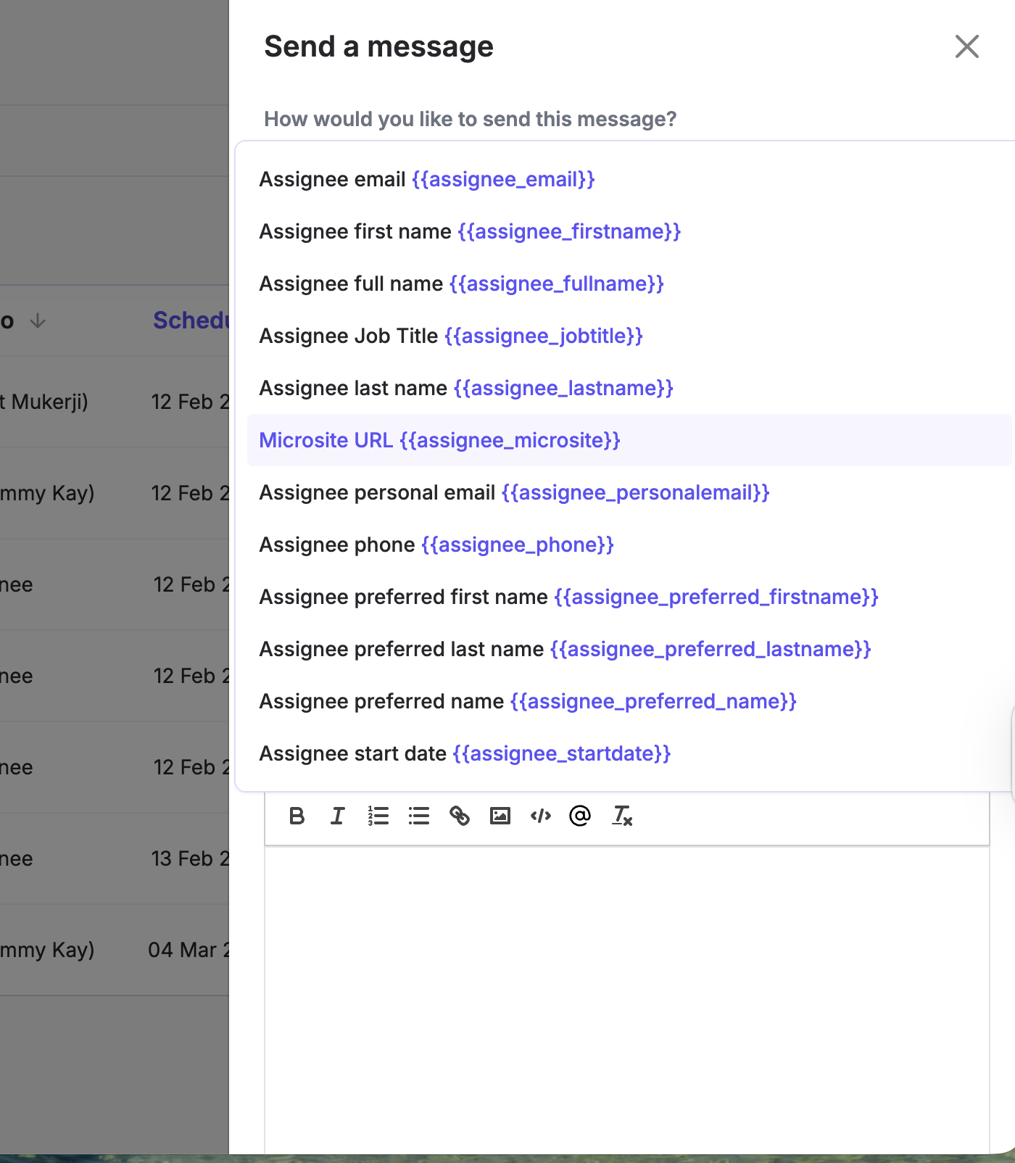This screenshot has width=1015, height=1163.
Task: Select Assignee first name variable
Action: point(629,231)
